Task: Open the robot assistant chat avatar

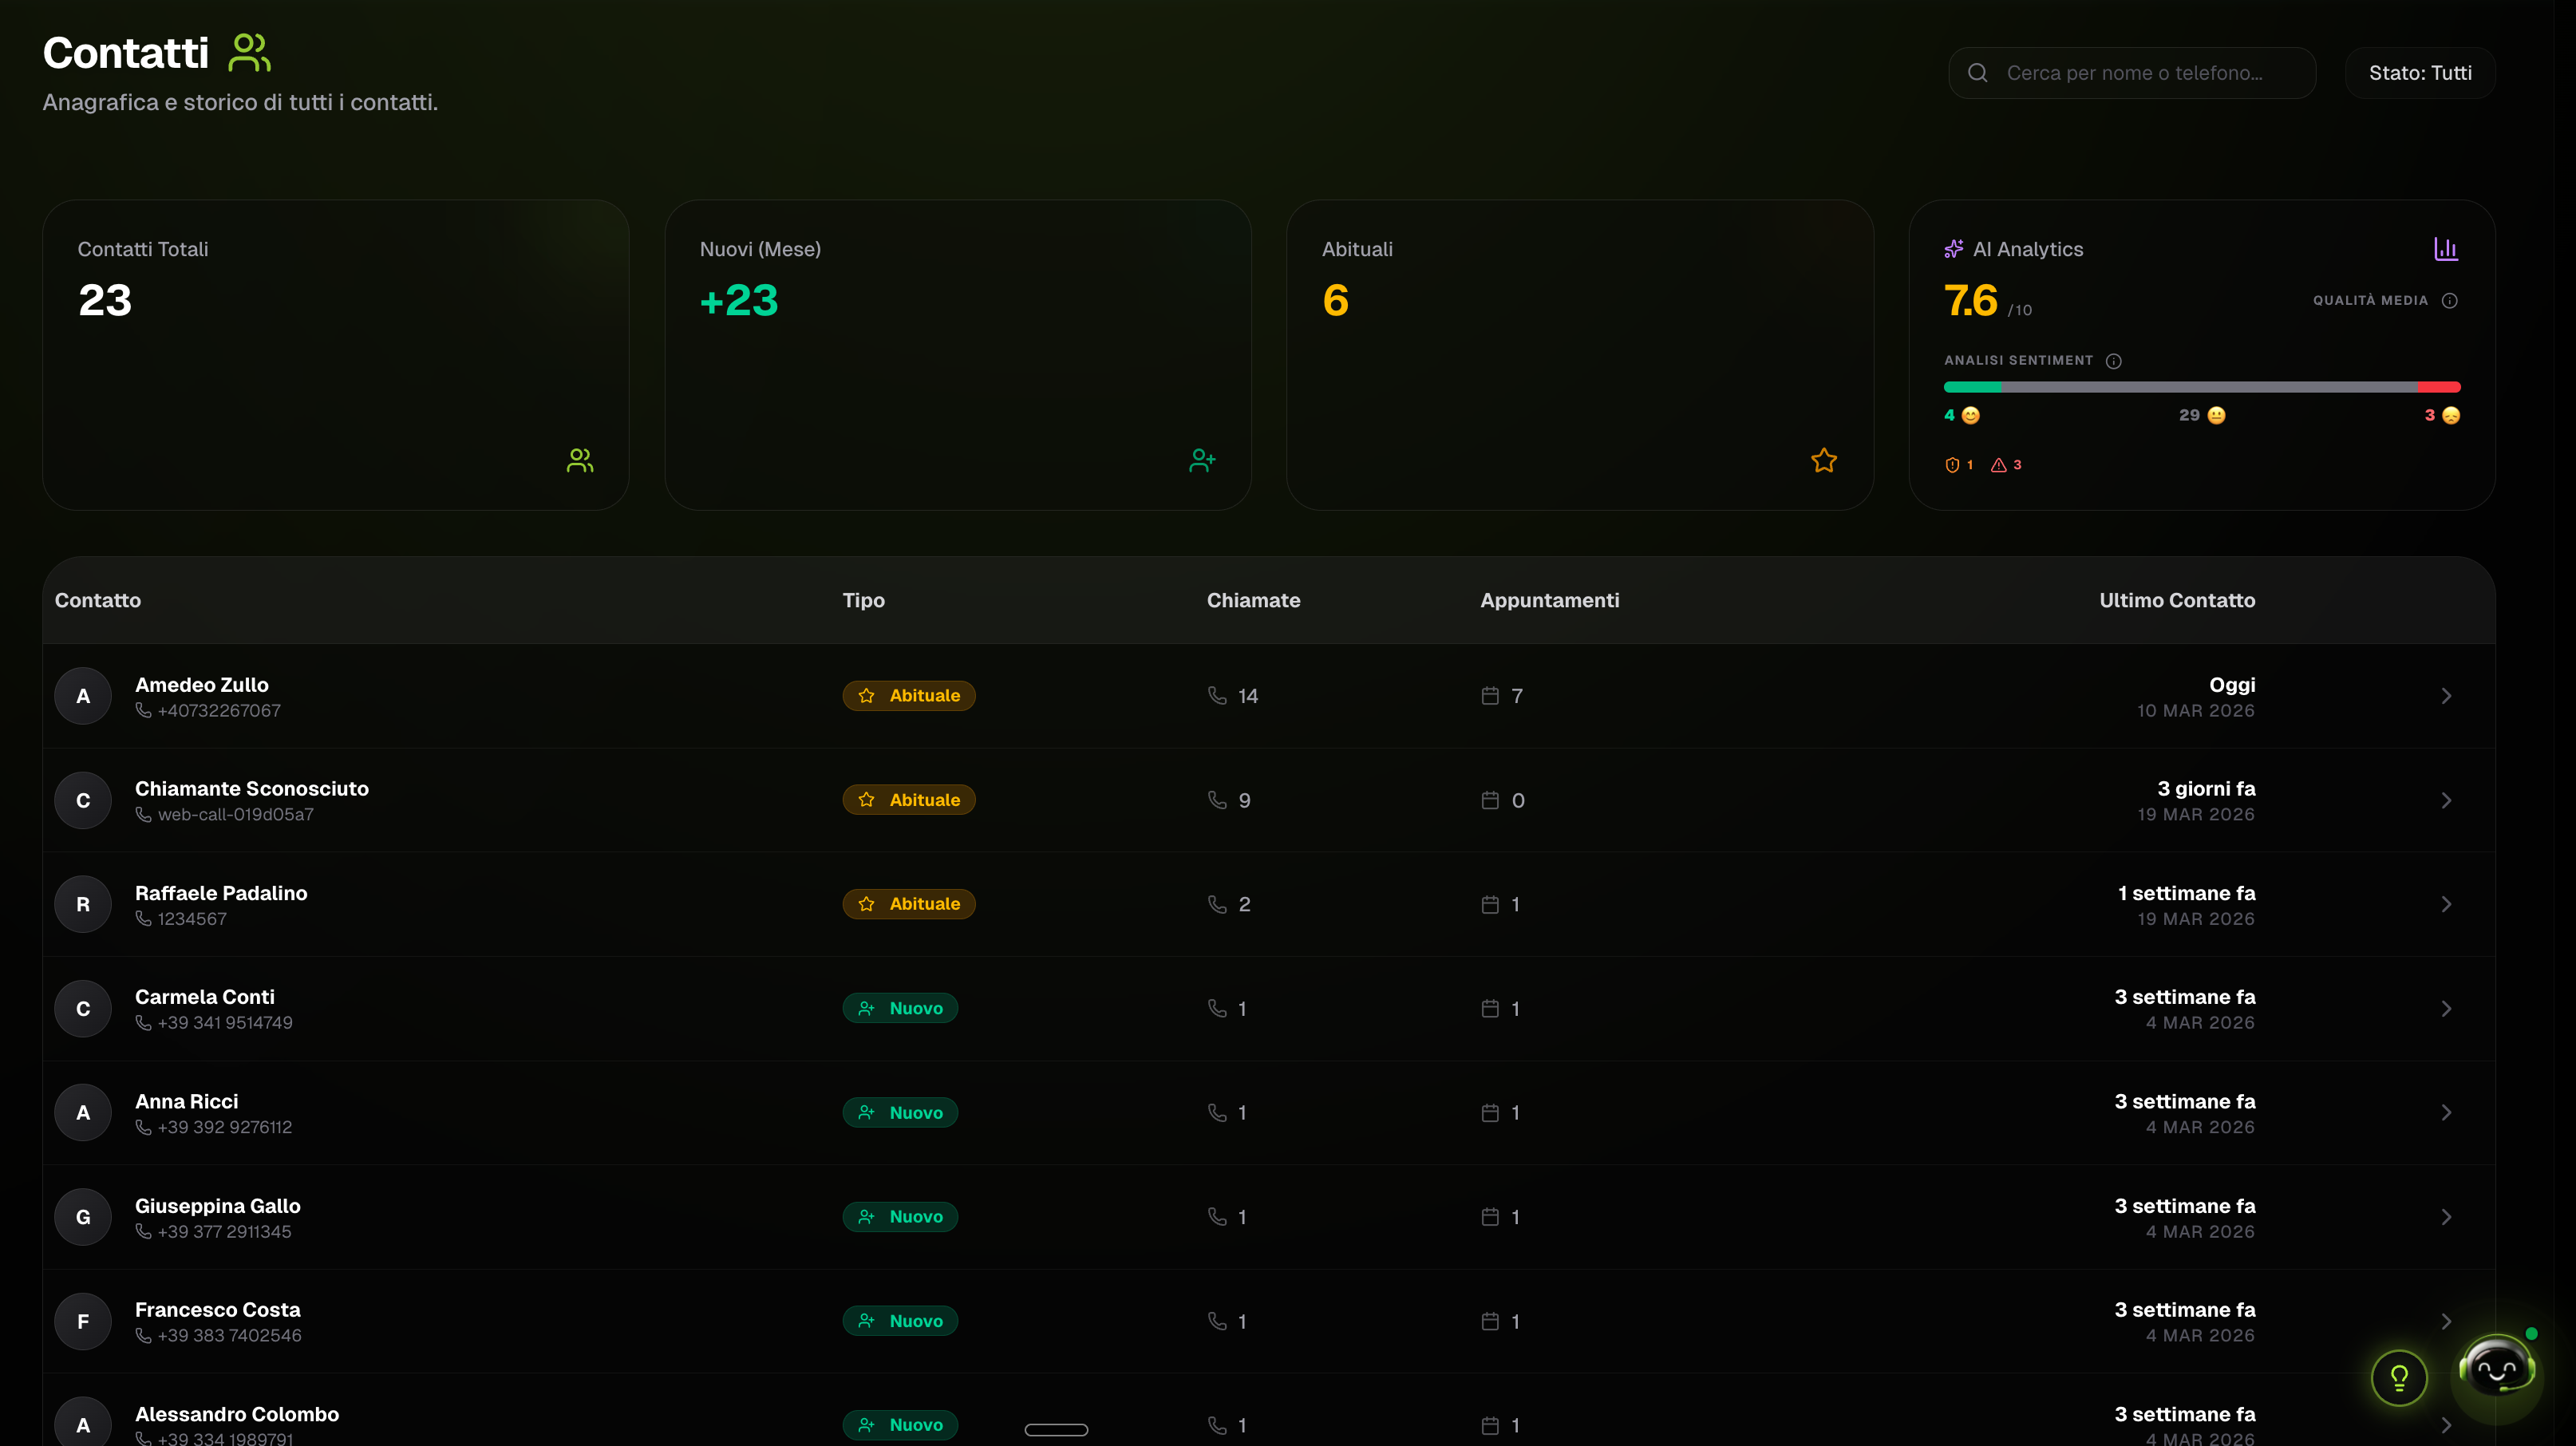Action: pyautogui.click(x=2496, y=1369)
